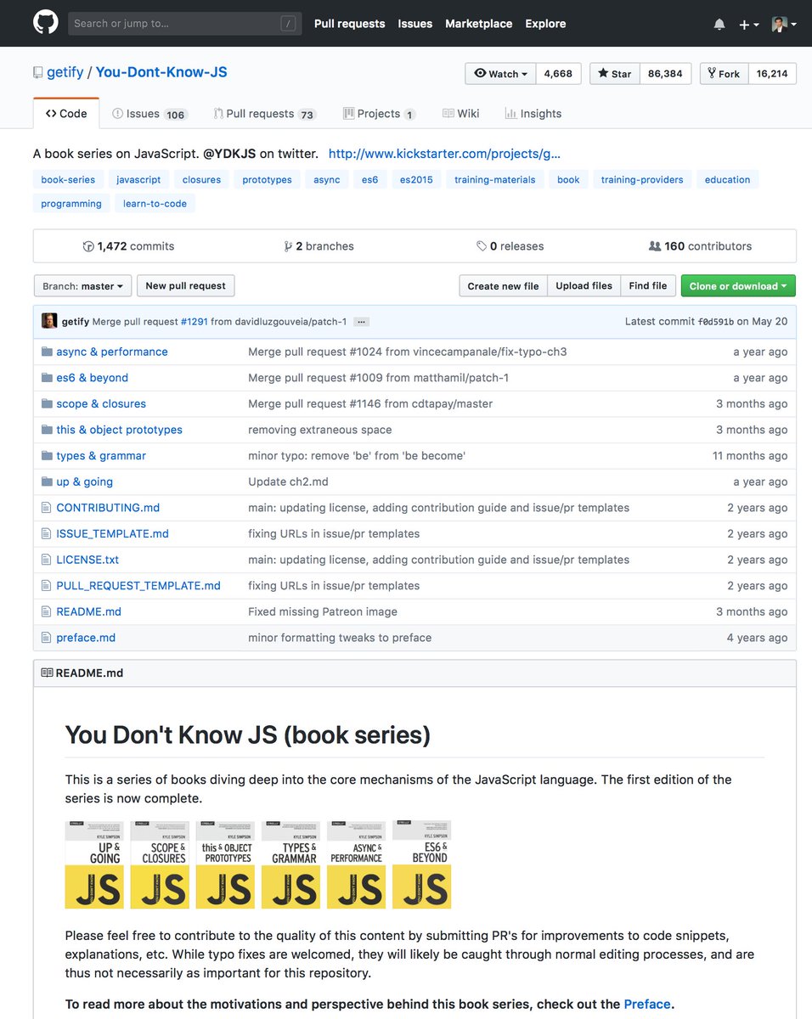Open the Branch: master dropdown
812x1019 pixels.
[83, 286]
